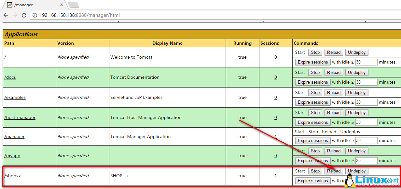Reload the page with browser refresh icon
The width and height of the screenshot is (401, 189).
24,15
